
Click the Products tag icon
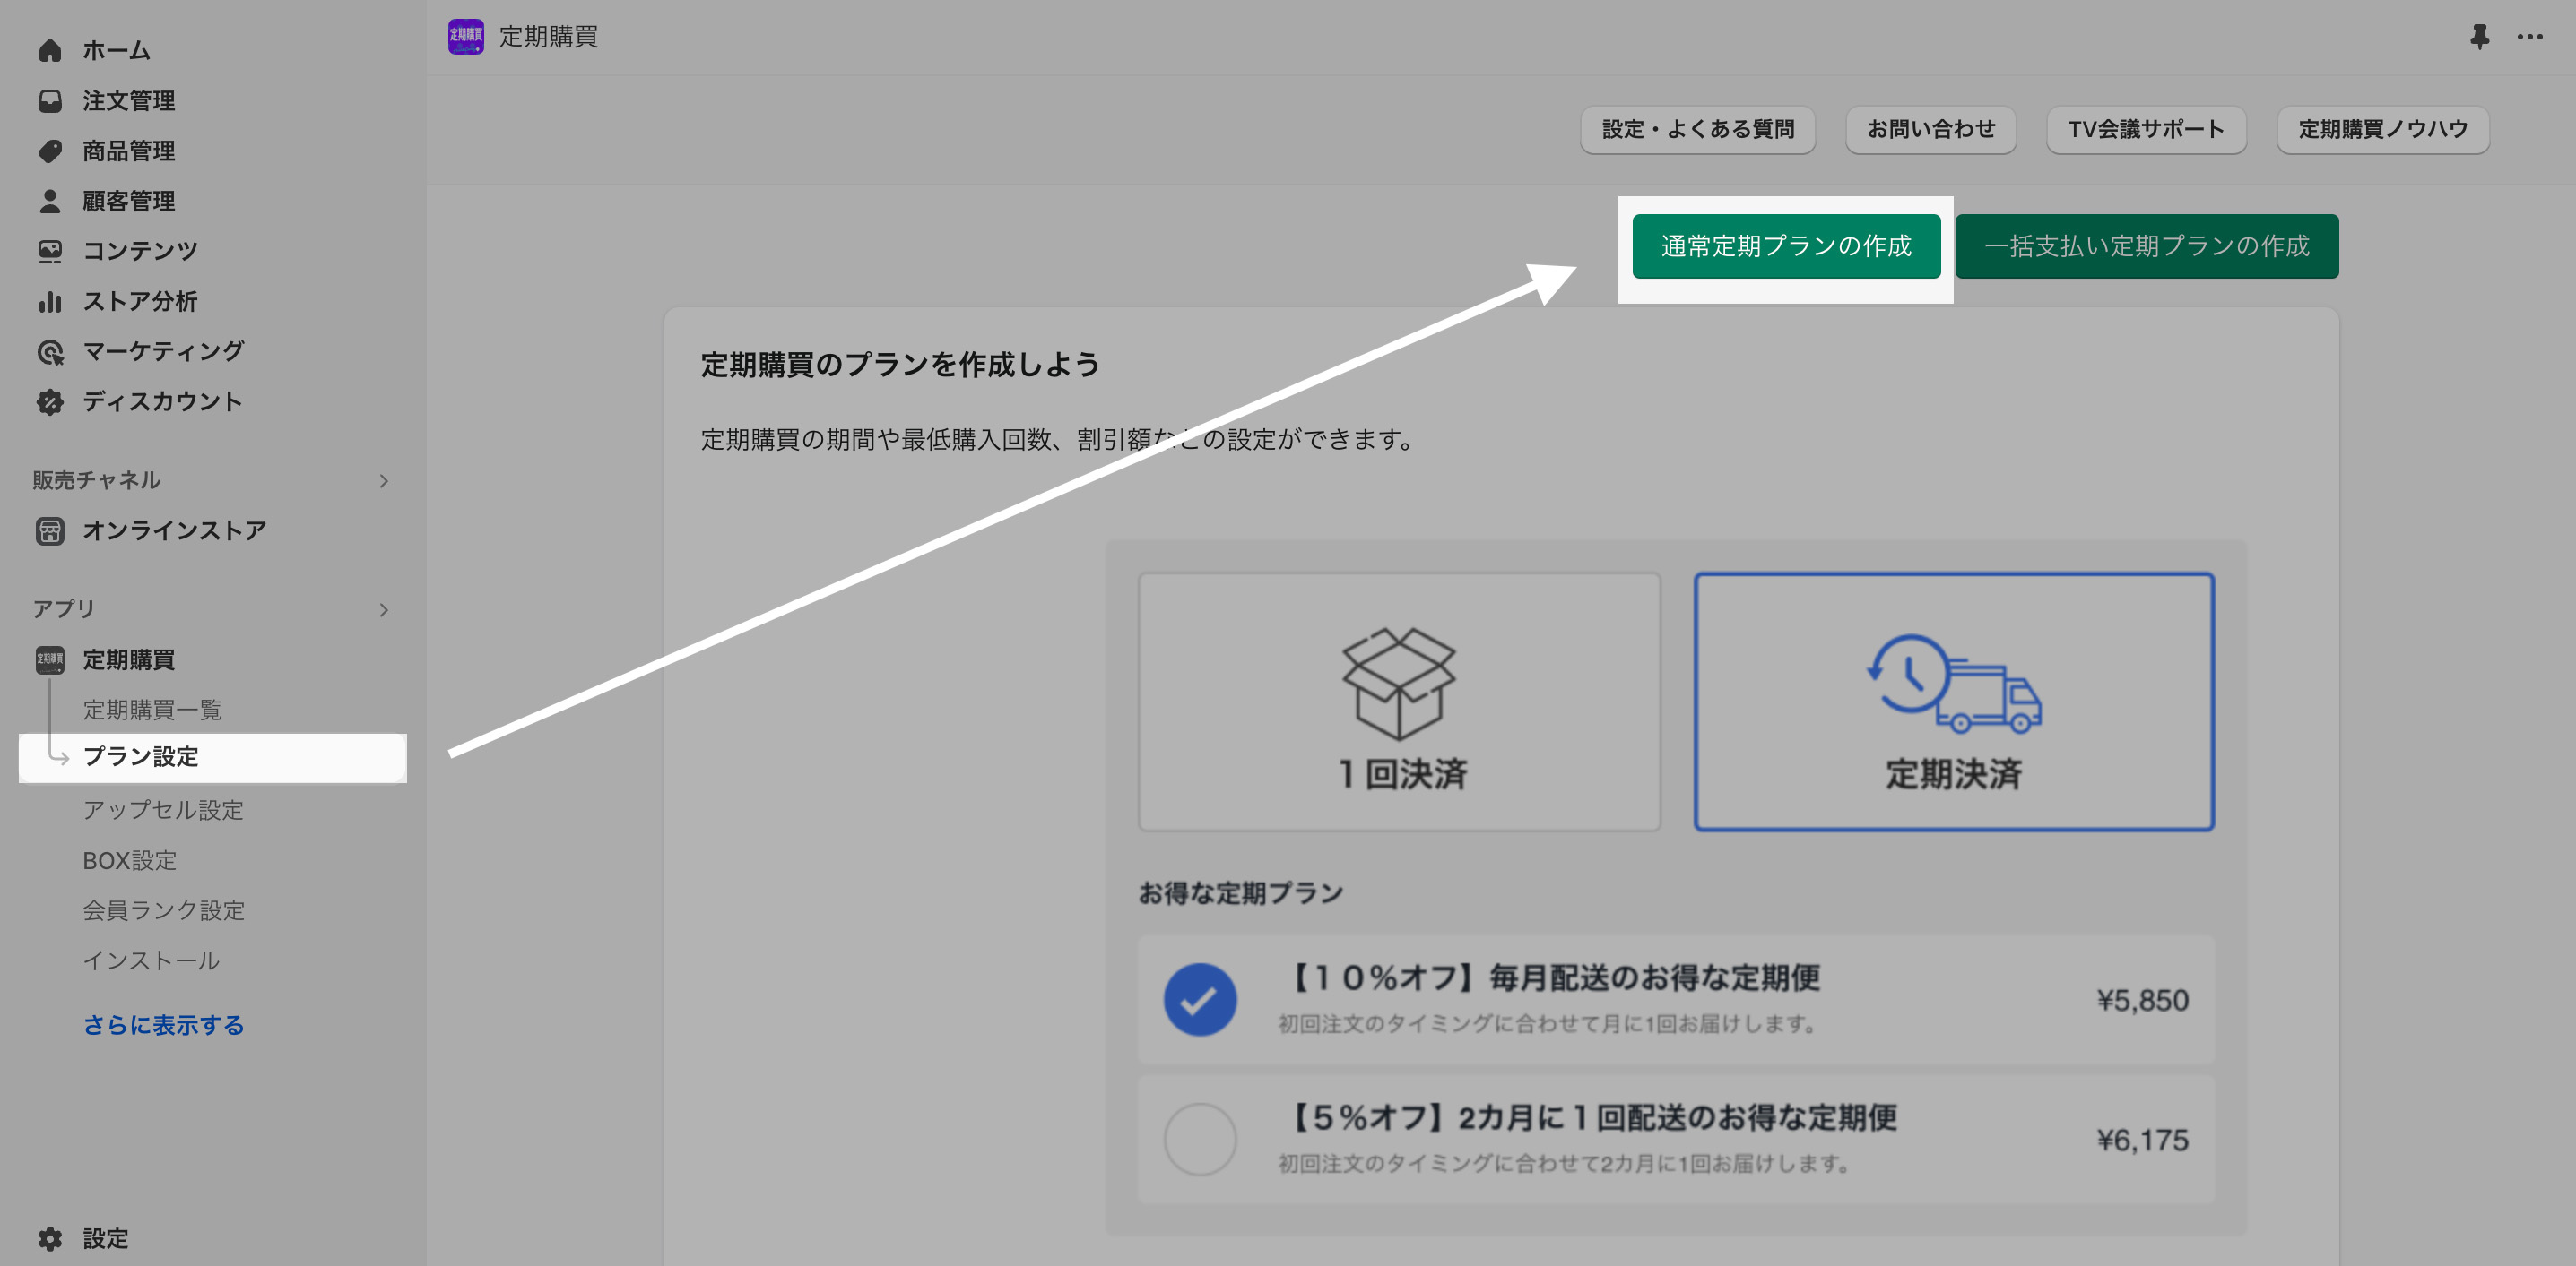point(50,151)
